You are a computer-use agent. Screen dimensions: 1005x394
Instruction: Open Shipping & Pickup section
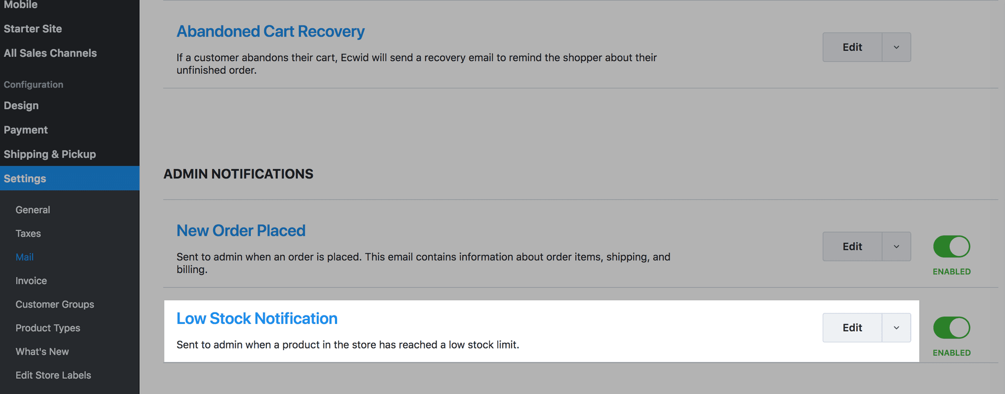[x=50, y=154]
